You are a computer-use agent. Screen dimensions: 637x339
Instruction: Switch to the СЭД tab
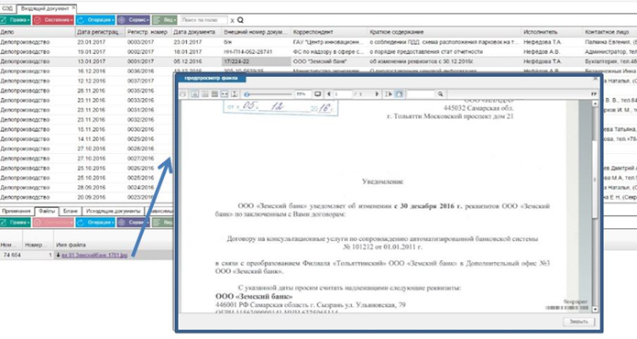pyautogui.click(x=7, y=8)
